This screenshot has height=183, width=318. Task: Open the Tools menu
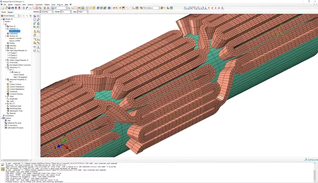pos(54,5)
